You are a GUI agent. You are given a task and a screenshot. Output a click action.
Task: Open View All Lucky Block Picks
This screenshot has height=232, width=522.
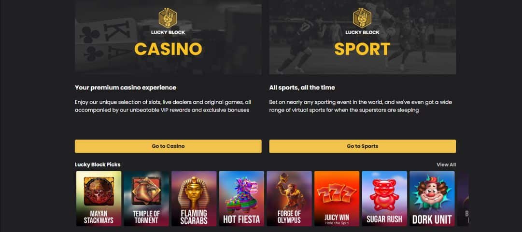446,164
